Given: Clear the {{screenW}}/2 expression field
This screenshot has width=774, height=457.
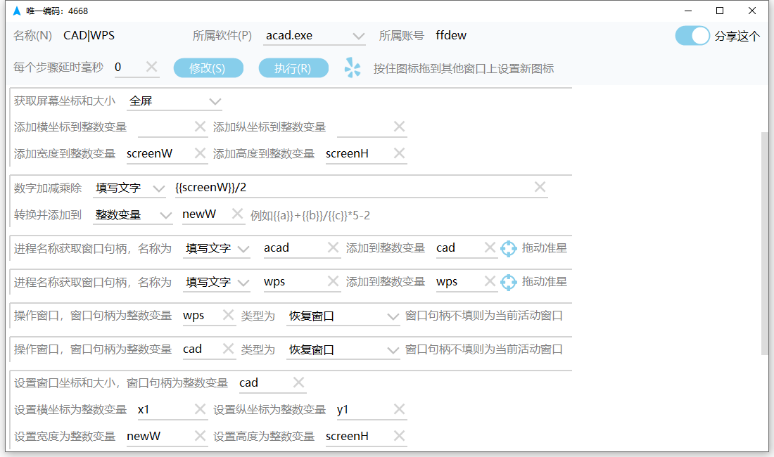Looking at the screenshot, I should 540,187.
